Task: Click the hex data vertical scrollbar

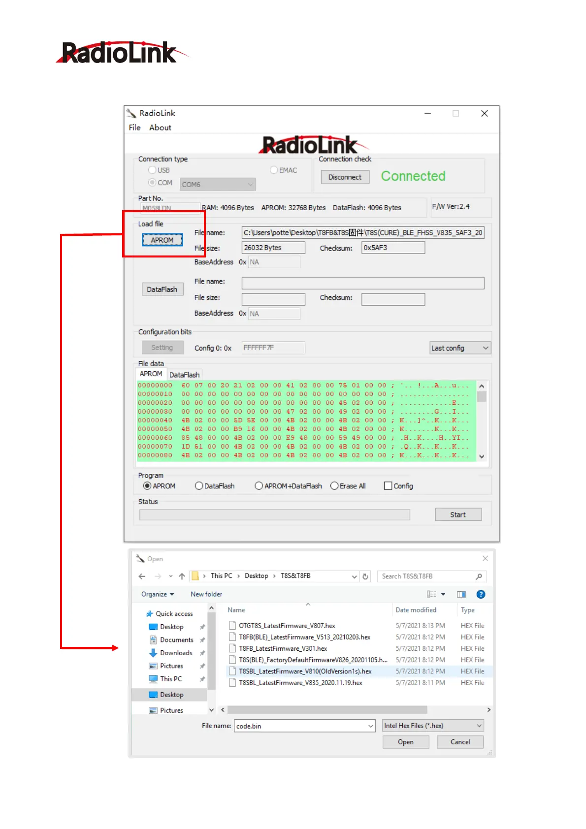Action: point(482,421)
